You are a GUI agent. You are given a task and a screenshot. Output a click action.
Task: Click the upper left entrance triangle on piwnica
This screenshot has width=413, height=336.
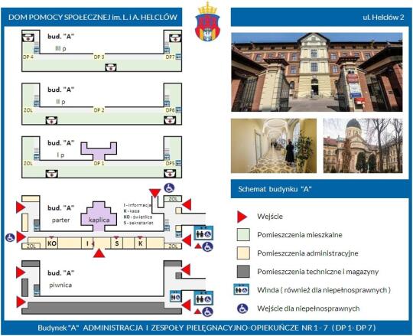coord(21,272)
